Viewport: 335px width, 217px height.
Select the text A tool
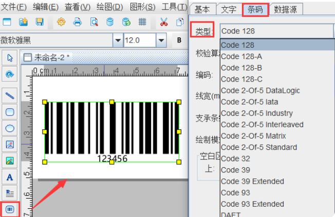pyautogui.click(x=10, y=177)
